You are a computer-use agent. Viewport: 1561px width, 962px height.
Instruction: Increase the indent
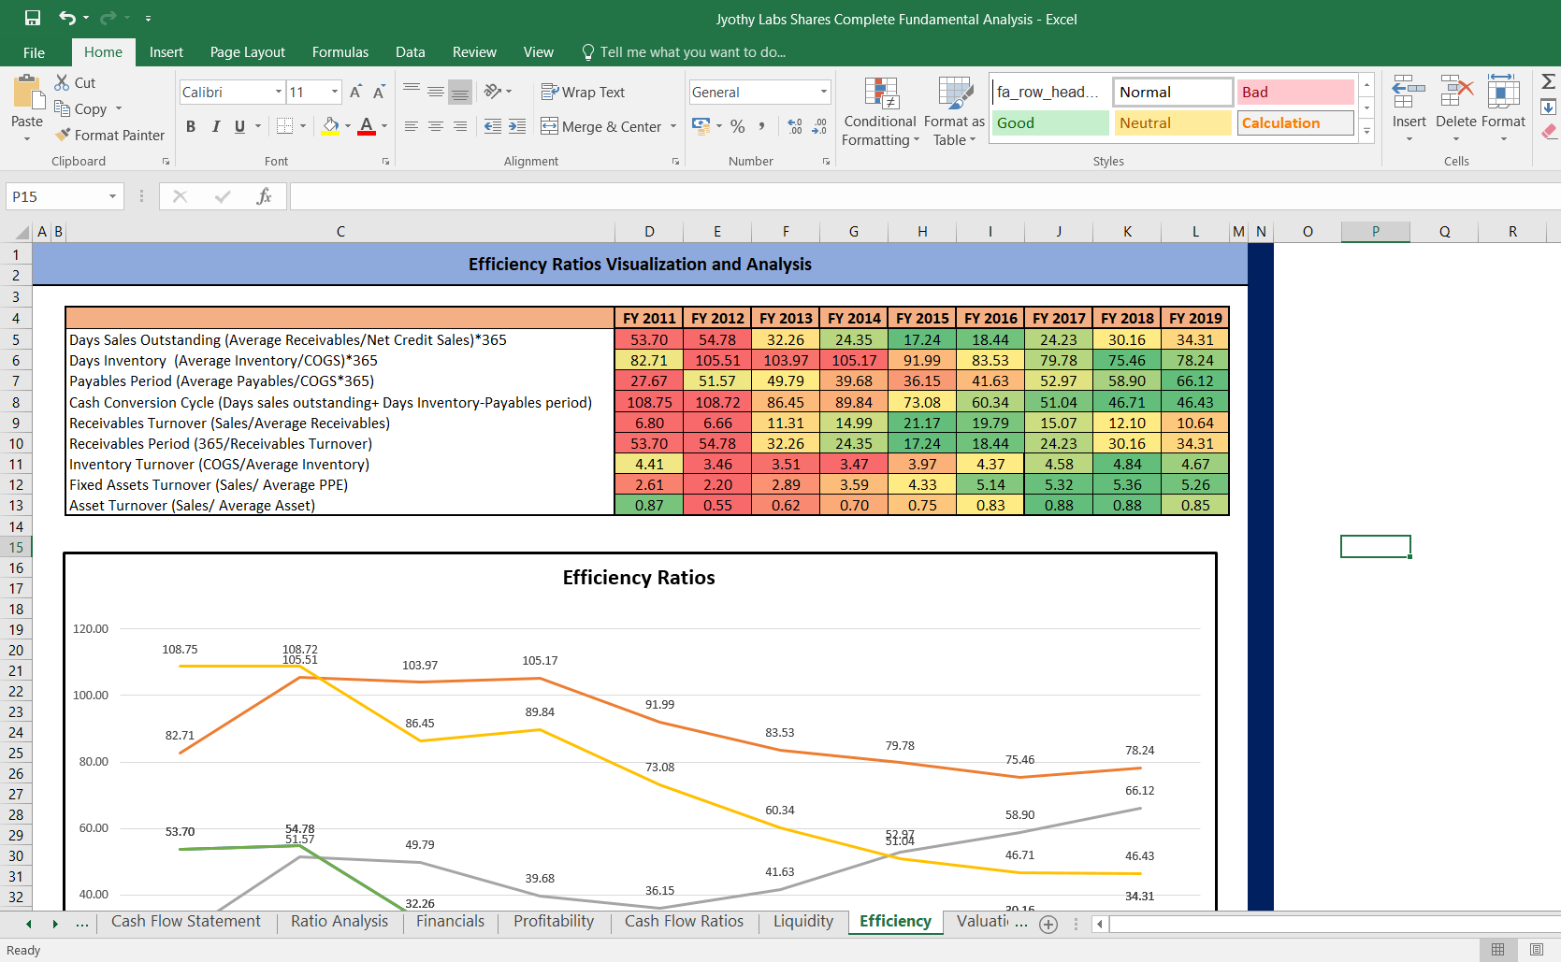[517, 125]
